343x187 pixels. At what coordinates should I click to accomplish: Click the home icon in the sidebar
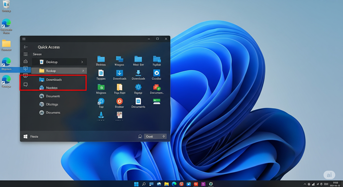pos(26,61)
